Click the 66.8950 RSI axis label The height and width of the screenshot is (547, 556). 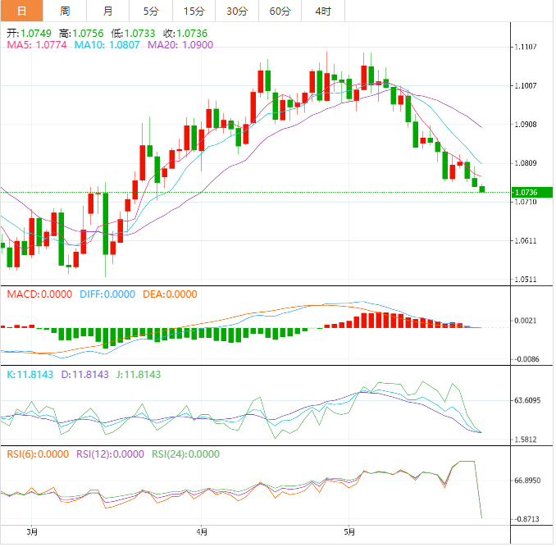(527, 481)
